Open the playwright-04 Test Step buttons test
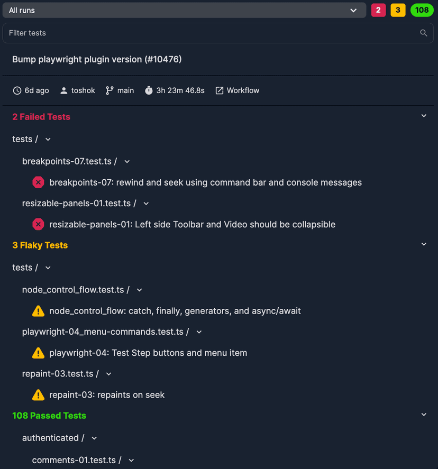Screen dimensions: 438x469 [148, 353]
